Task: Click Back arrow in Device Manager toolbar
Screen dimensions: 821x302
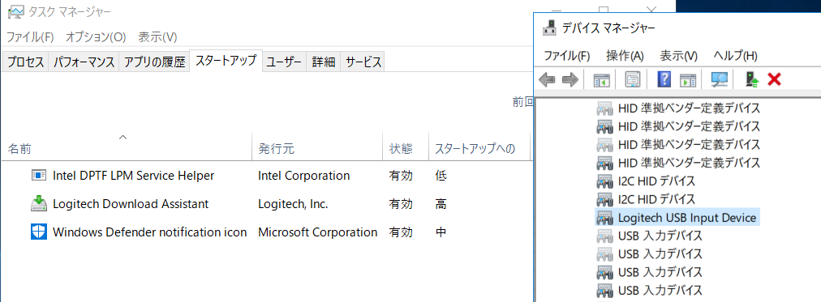Action: (x=547, y=79)
